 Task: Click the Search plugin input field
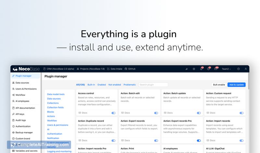click(153, 85)
